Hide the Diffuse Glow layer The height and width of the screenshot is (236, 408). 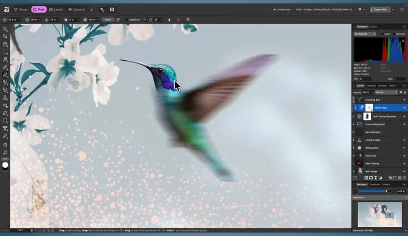point(405,148)
